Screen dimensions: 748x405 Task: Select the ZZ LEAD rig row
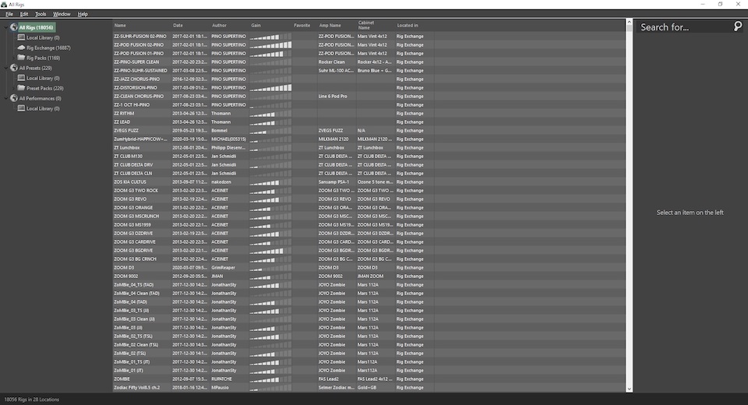click(369, 122)
